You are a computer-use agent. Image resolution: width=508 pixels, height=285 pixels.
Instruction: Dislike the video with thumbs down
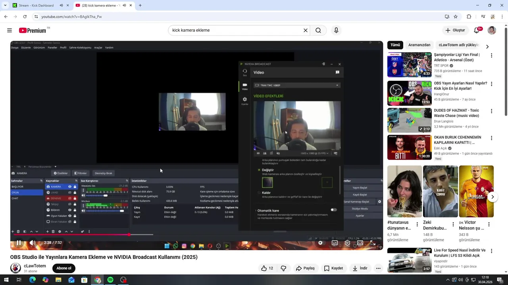coord(283,268)
